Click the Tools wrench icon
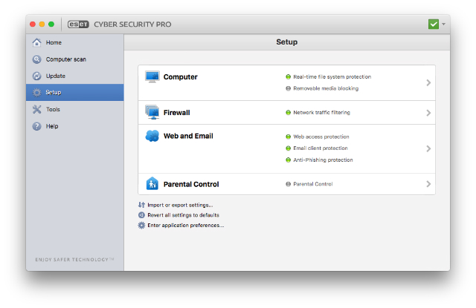476x308 pixels. pyautogui.click(x=36, y=109)
